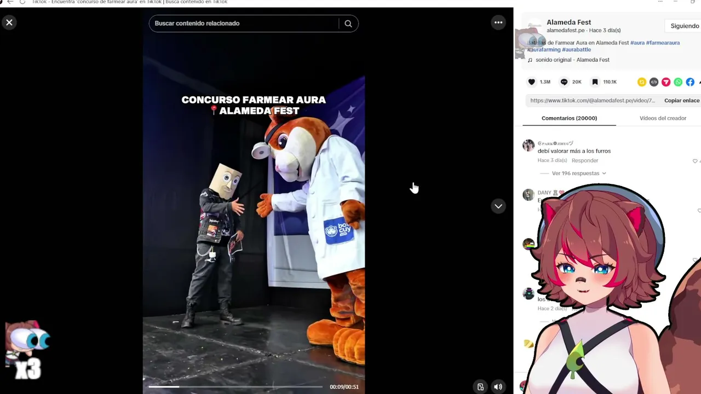Image resolution: width=701 pixels, height=394 pixels.
Task: Like the video with the heart icon
Action: [531, 82]
